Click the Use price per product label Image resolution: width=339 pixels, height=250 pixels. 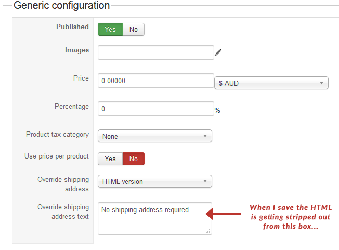(x=57, y=156)
